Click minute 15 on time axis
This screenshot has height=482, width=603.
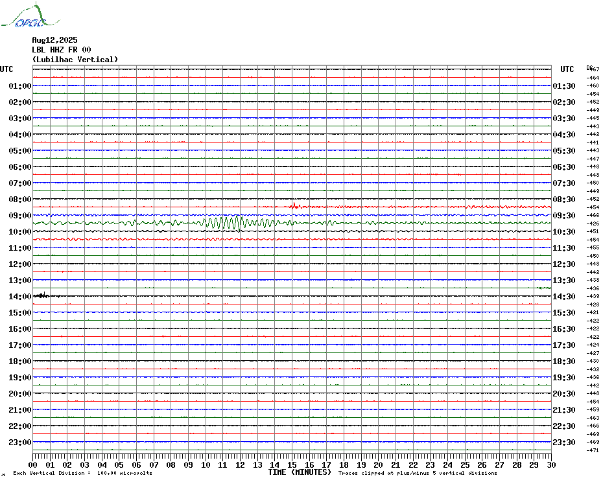[x=292, y=465]
